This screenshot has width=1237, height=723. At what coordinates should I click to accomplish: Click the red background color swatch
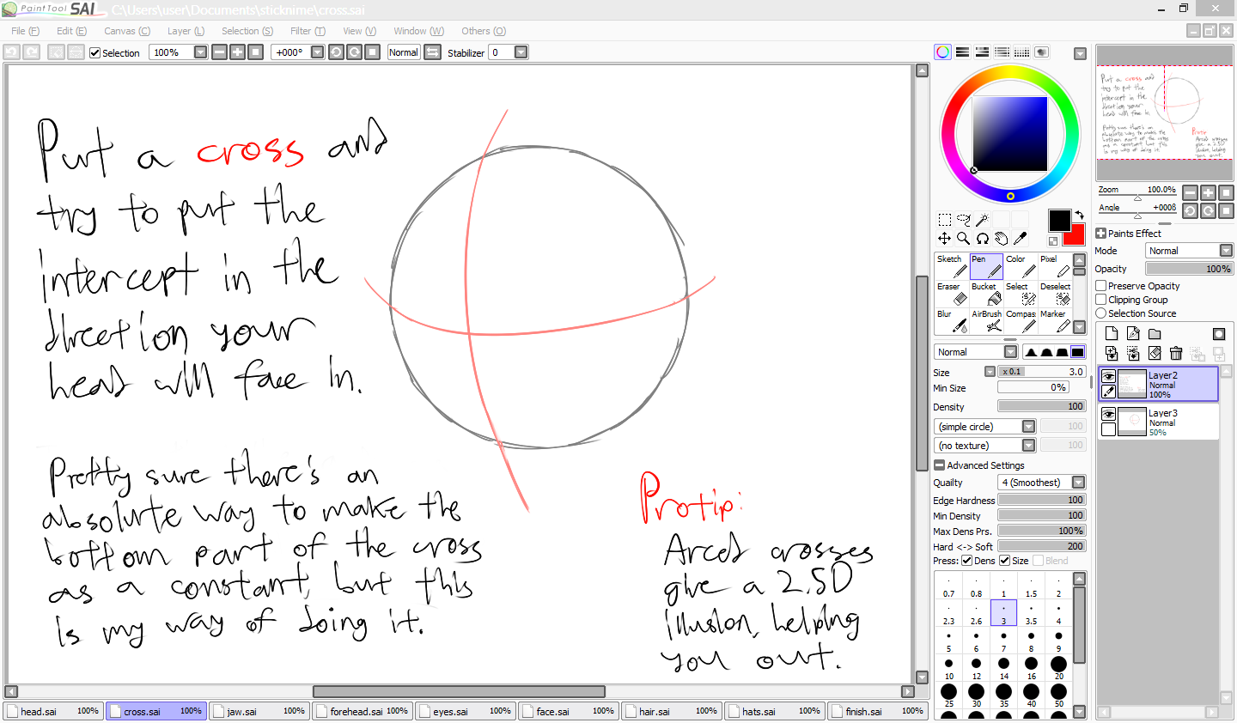tap(1076, 237)
